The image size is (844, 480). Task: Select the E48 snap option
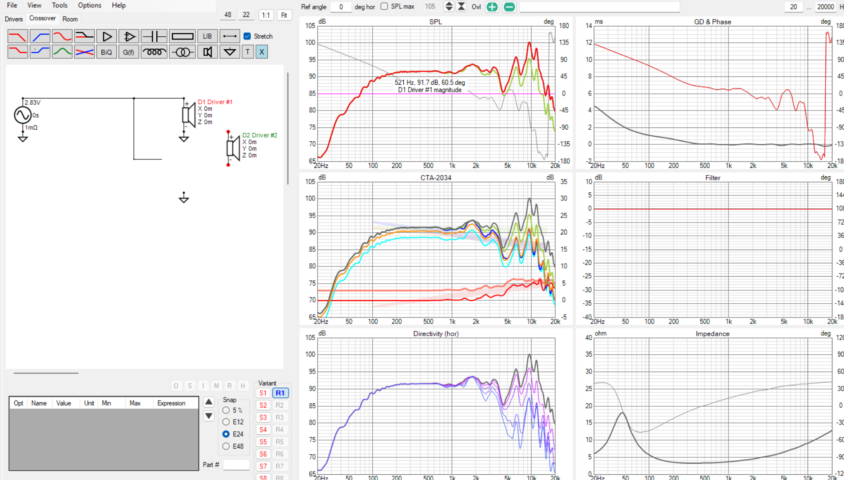click(226, 446)
